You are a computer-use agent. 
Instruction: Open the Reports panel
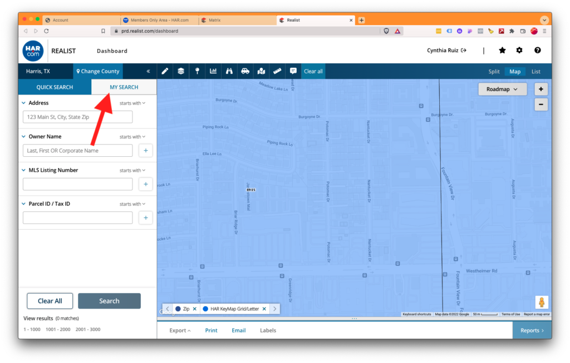click(x=532, y=330)
